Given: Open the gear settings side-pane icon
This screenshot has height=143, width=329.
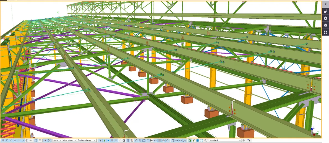Looking at the screenshot, I should (325, 18).
